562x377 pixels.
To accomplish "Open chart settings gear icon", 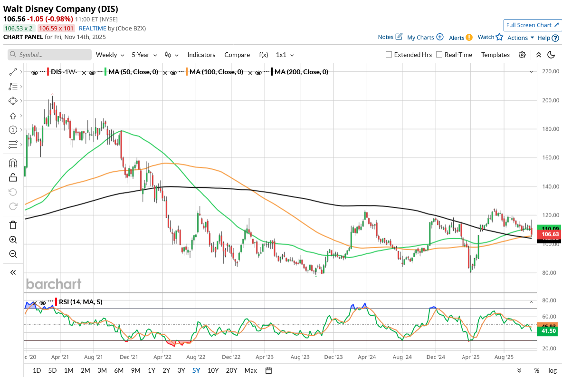I will coord(522,55).
